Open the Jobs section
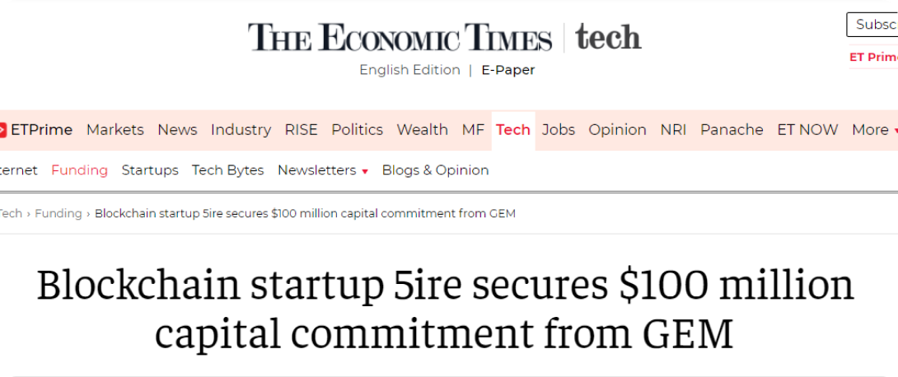898x377 pixels. coord(558,130)
